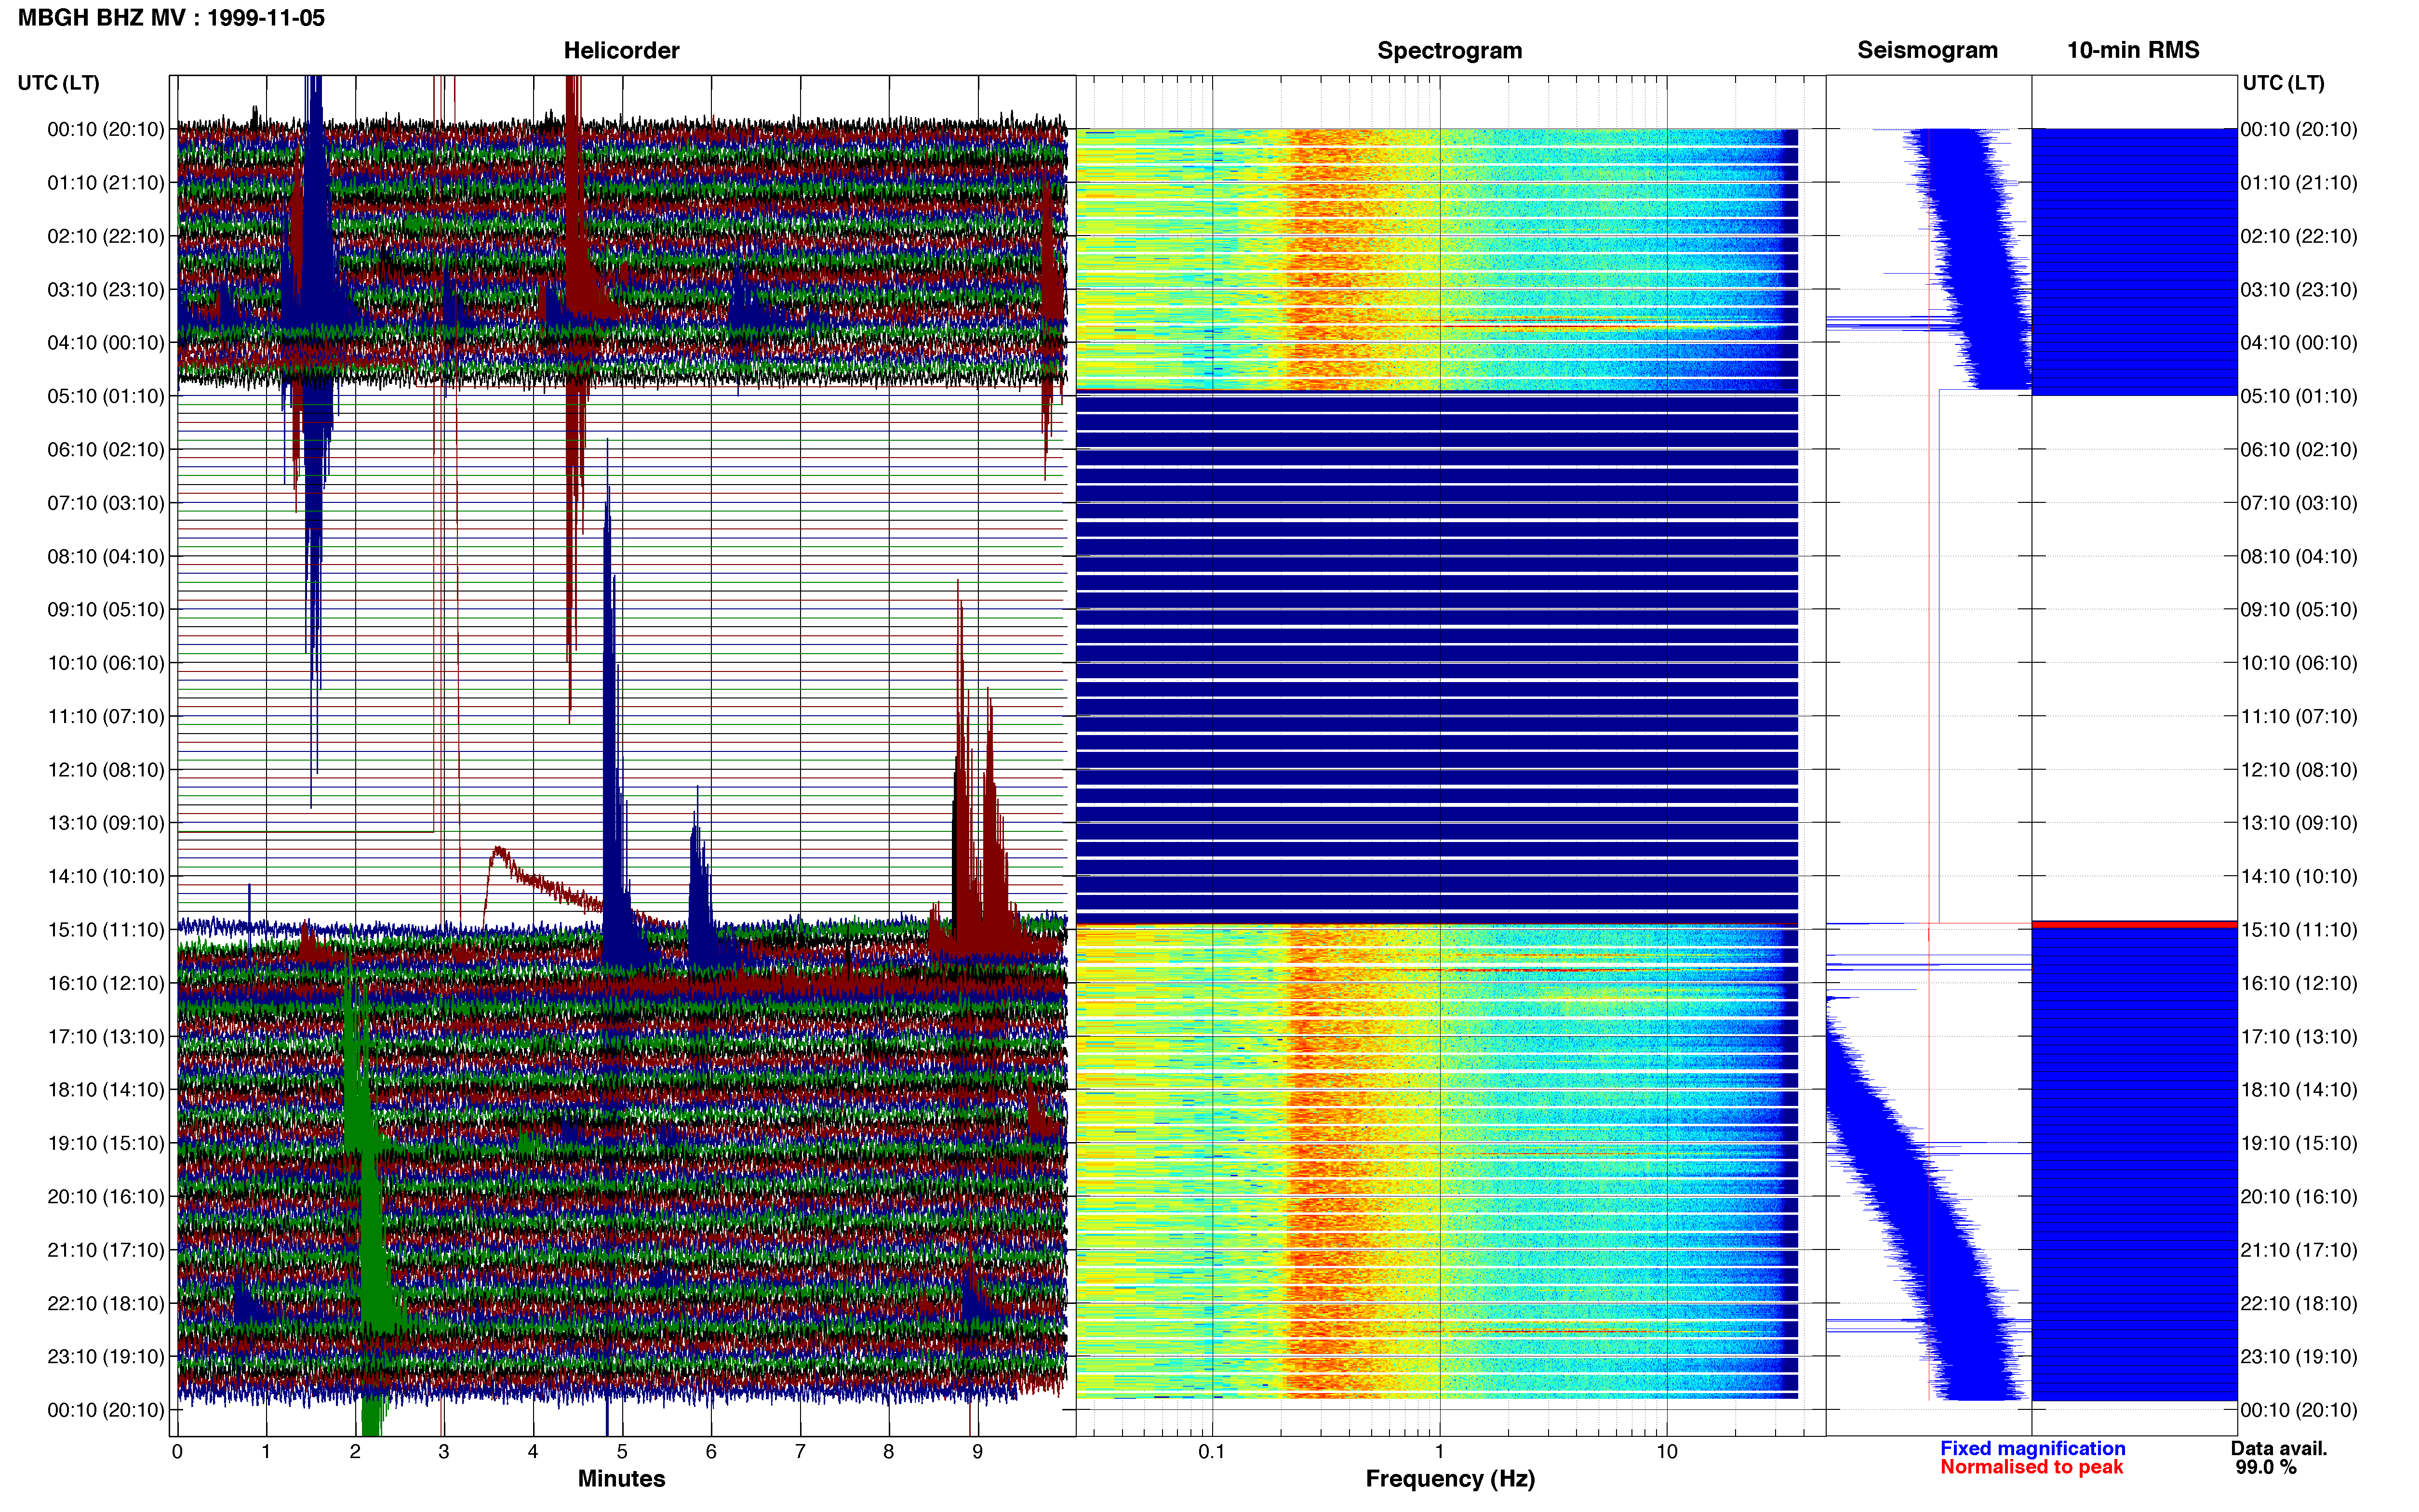Click the 'Helicorder' panel heading
The image size is (2419, 1512).
point(621,50)
